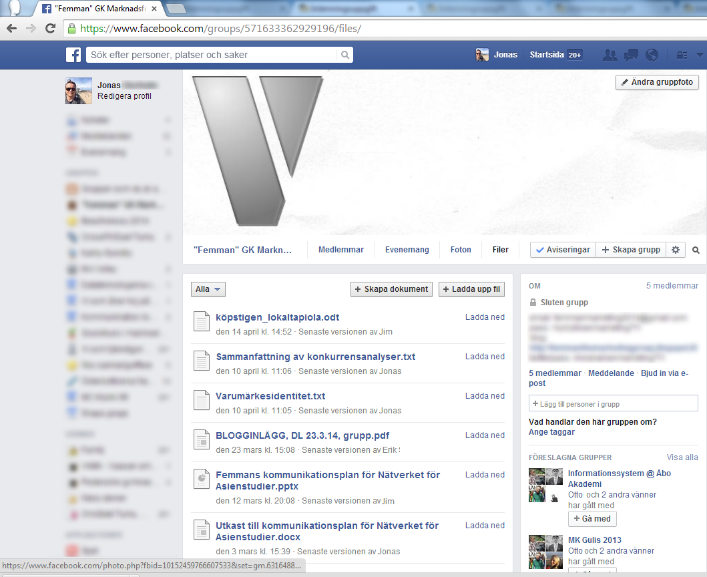Screen dimensions: 707x577
Task: Click the köpstigen_lokaltapiola.odt file icon
Action: coord(202,322)
